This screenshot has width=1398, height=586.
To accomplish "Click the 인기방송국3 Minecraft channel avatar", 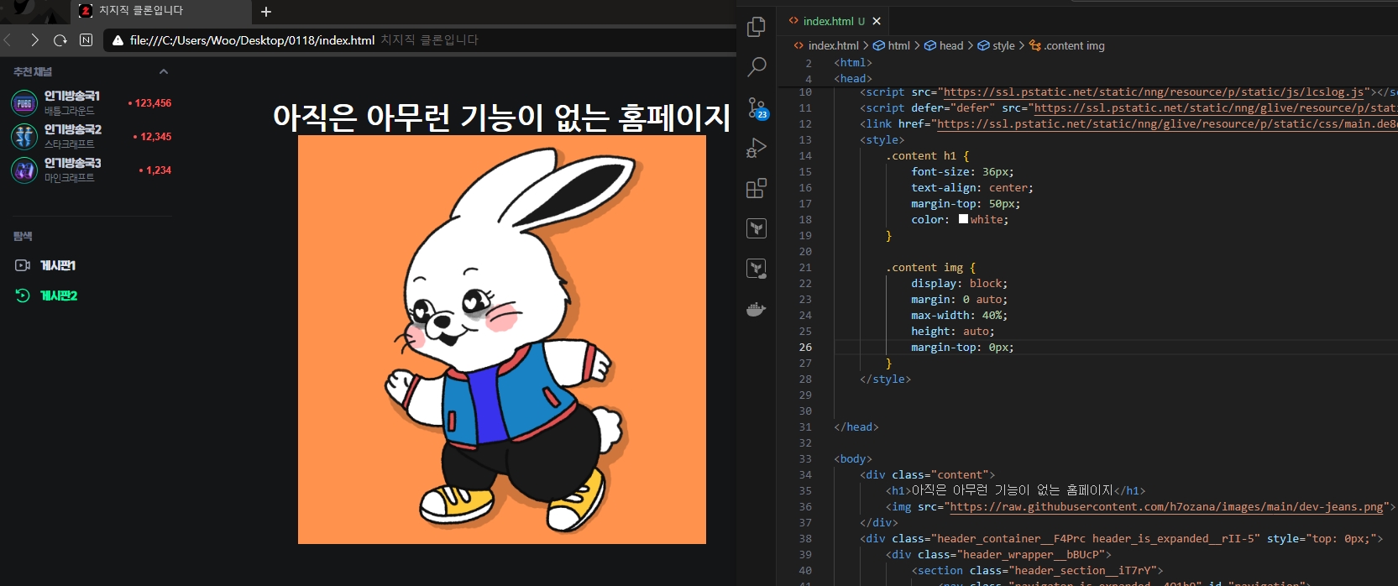I will click(x=24, y=170).
